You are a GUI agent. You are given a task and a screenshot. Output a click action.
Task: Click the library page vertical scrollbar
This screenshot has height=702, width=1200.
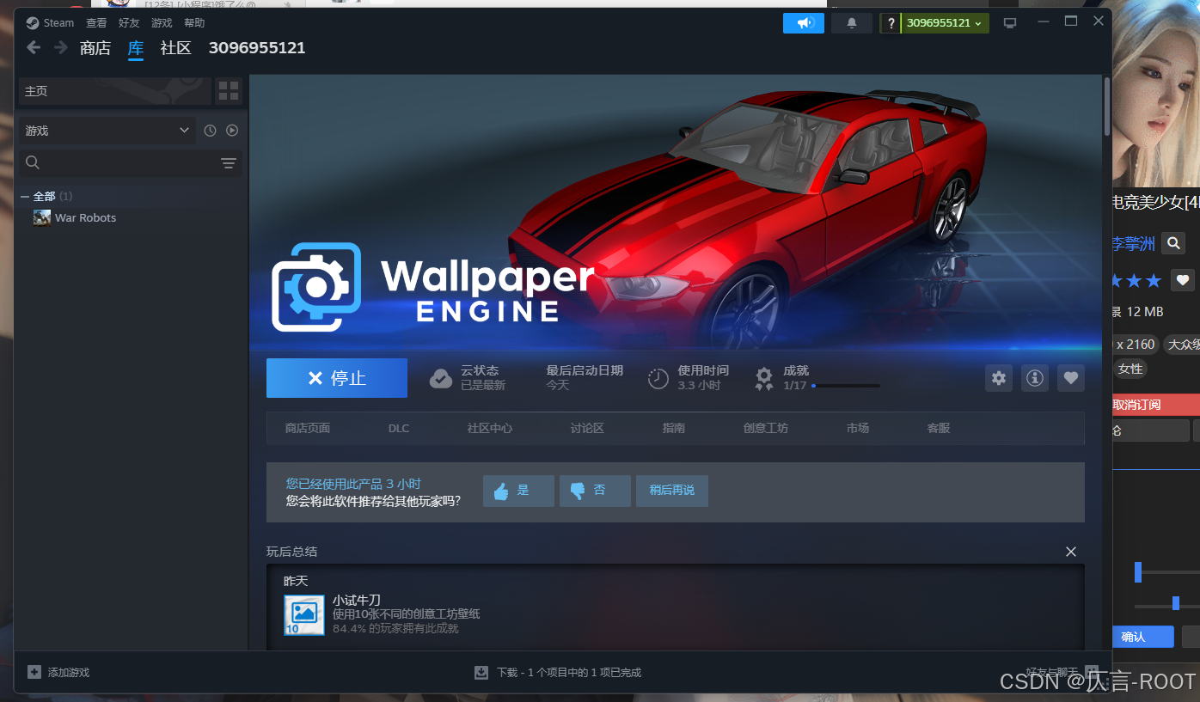[x=1107, y=106]
